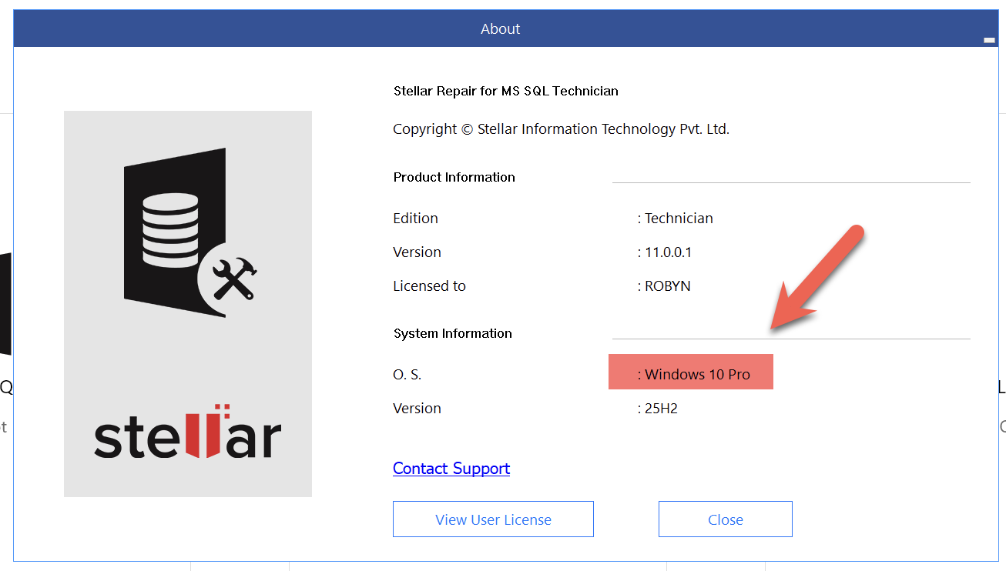1006x571 pixels.
Task: Close the About dialog with Close button
Action: [x=725, y=519]
